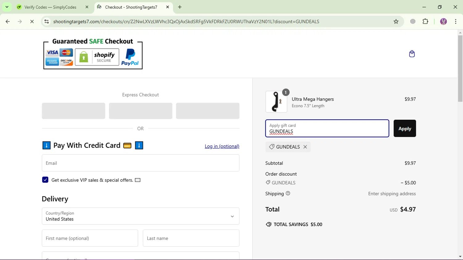
Task: Stop loading the page
Action: [x=32, y=22]
